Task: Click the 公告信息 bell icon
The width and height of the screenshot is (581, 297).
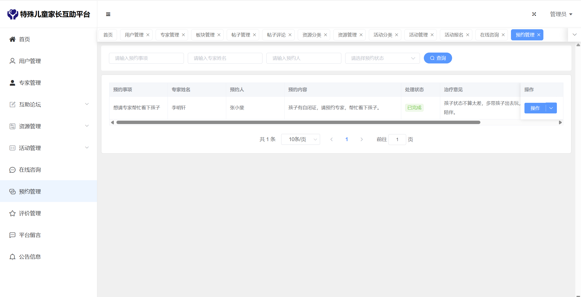Action: (12, 257)
